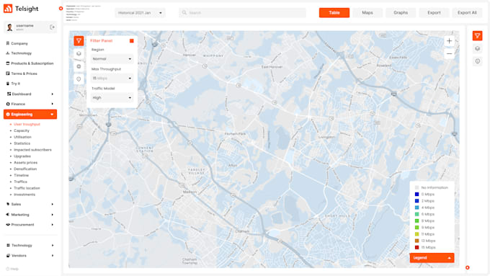Click info icon on map's left toolbar
Viewport: 490px width, 276px height.
[x=79, y=79]
